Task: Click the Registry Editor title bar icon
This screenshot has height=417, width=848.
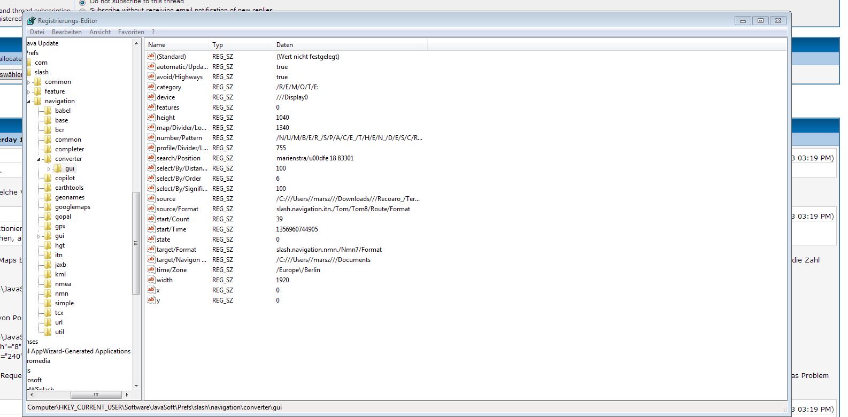Action: point(32,20)
